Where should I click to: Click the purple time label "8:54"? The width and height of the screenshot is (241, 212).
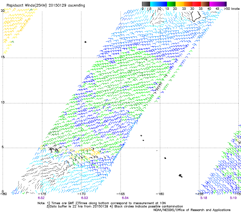(125, 198)
